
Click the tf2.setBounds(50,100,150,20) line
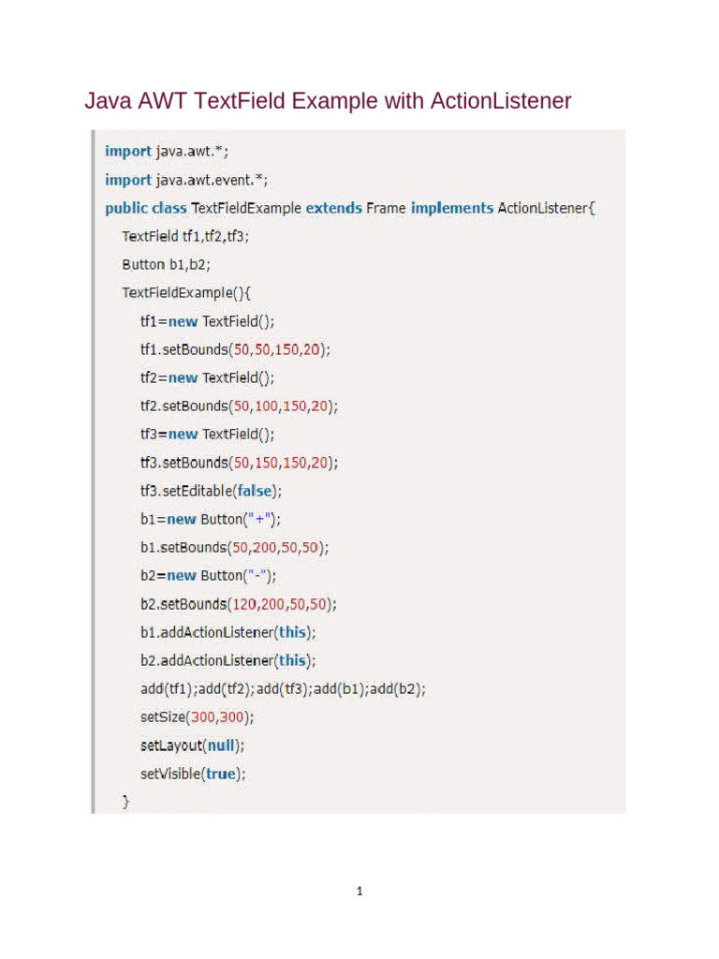point(239,406)
